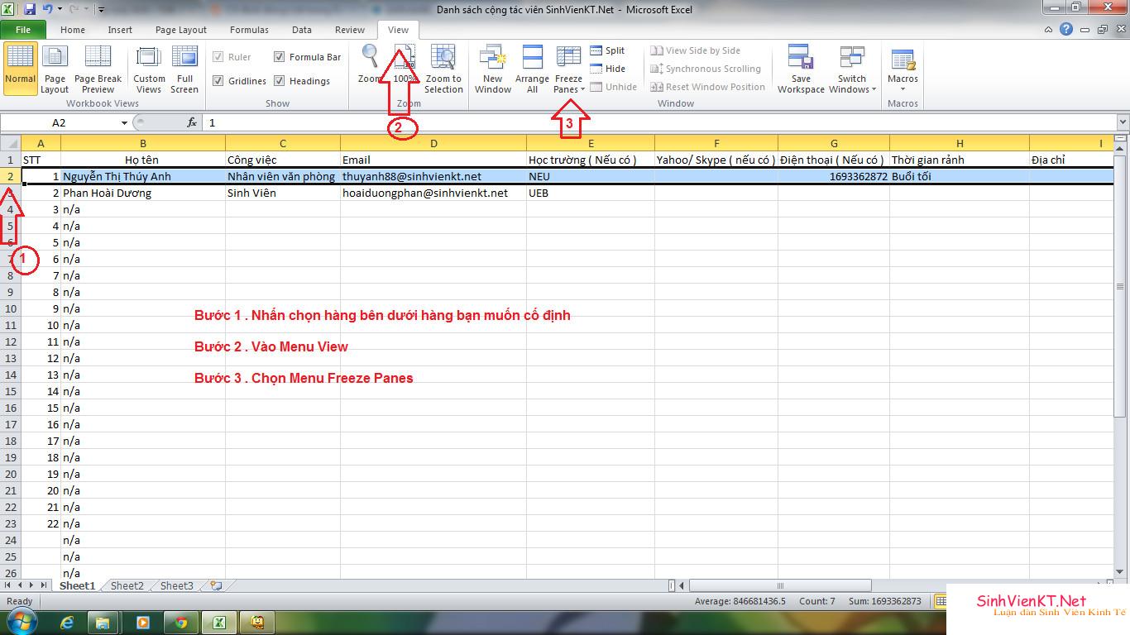Open the Windows Start menu

click(x=22, y=621)
